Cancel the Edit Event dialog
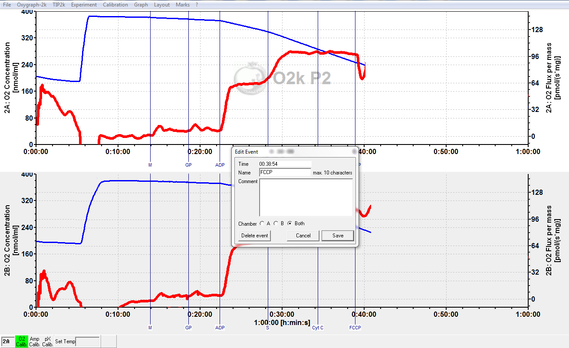The width and height of the screenshot is (569, 348). coord(303,236)
